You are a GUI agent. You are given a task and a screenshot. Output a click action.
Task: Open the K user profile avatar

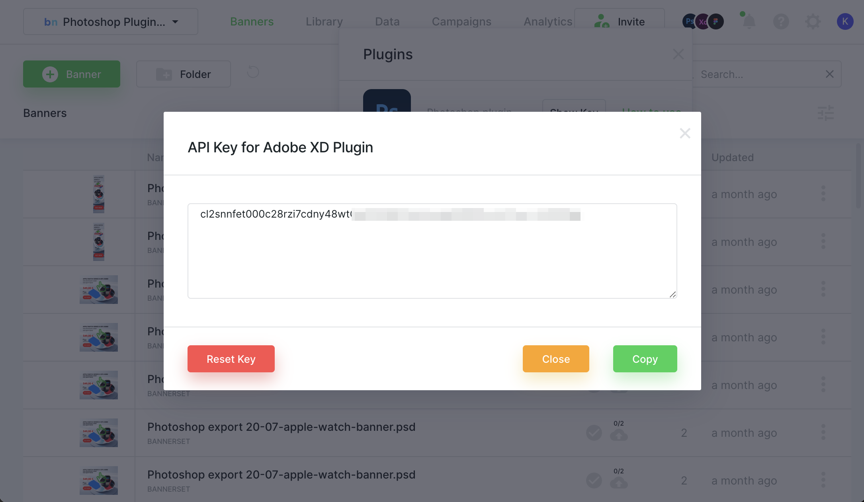point(845,21)
